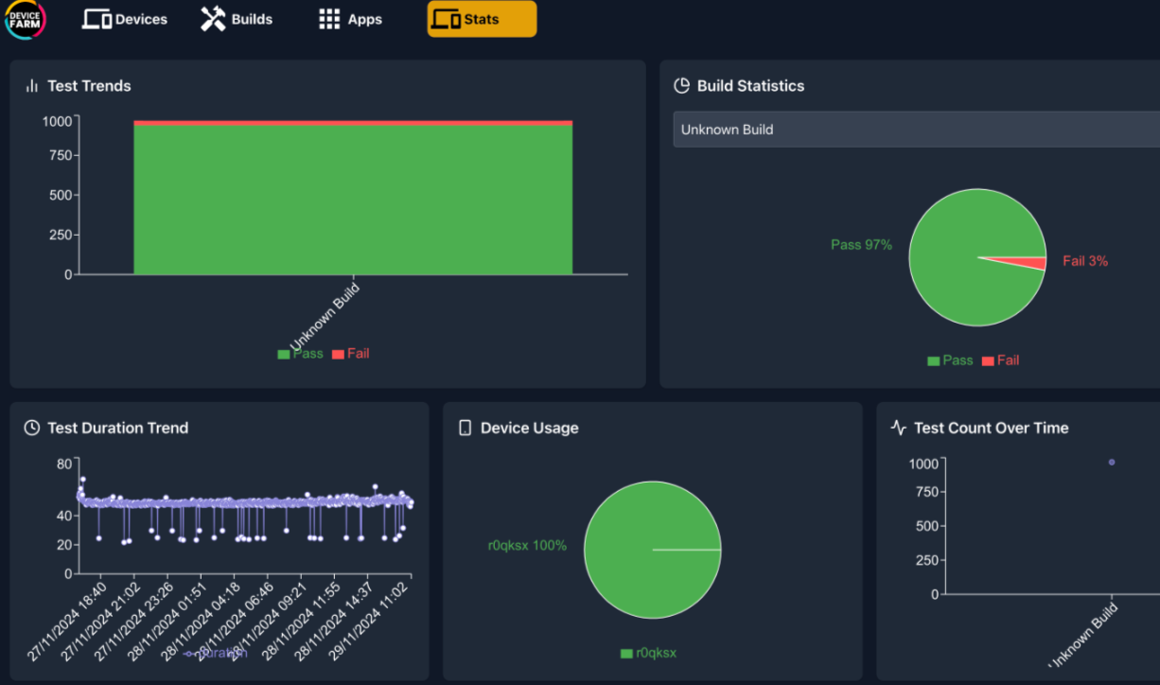This screenshot has height=685, width=1160.
Task: Click the phone icon beside Device Usage
Action: (466, 428)
